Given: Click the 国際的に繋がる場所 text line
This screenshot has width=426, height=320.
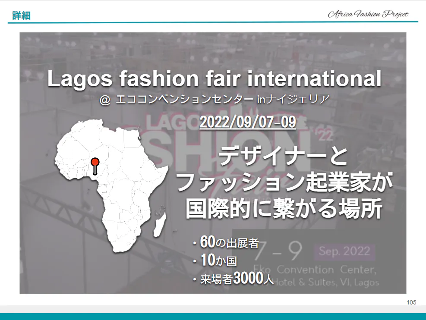Looking at the screenshot, I should pyautogui.click(x=284, y=210).
